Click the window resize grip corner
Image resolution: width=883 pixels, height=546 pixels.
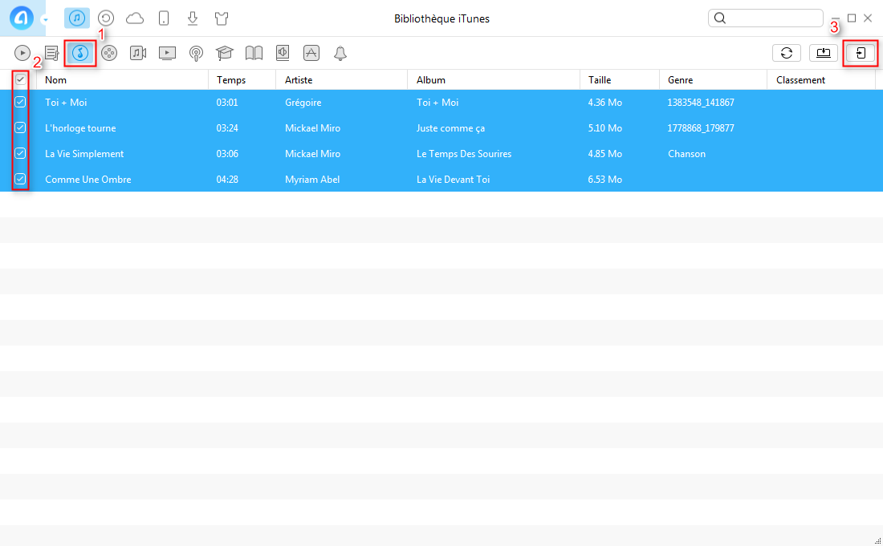[878, 541]
